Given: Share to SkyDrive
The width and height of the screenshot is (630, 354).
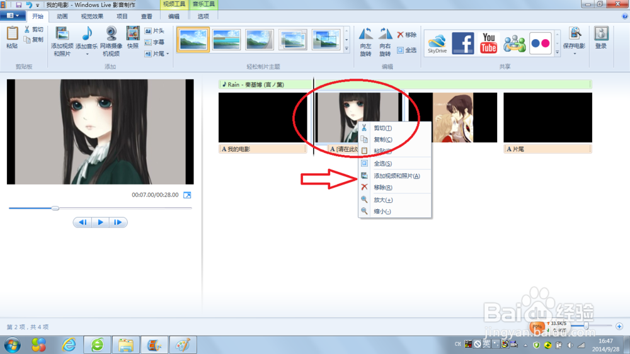Looking at the screenshot, I should (x=437, y=43).
